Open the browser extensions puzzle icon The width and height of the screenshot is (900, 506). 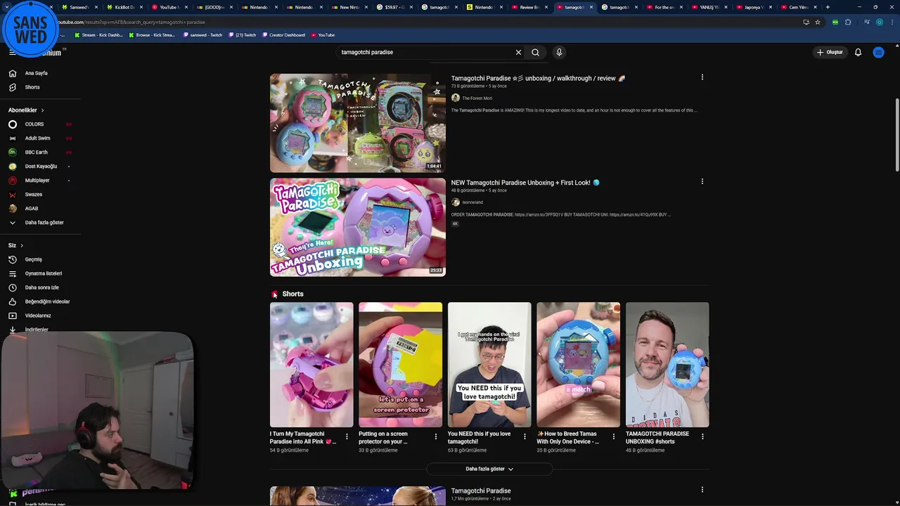tap(848, 22)
